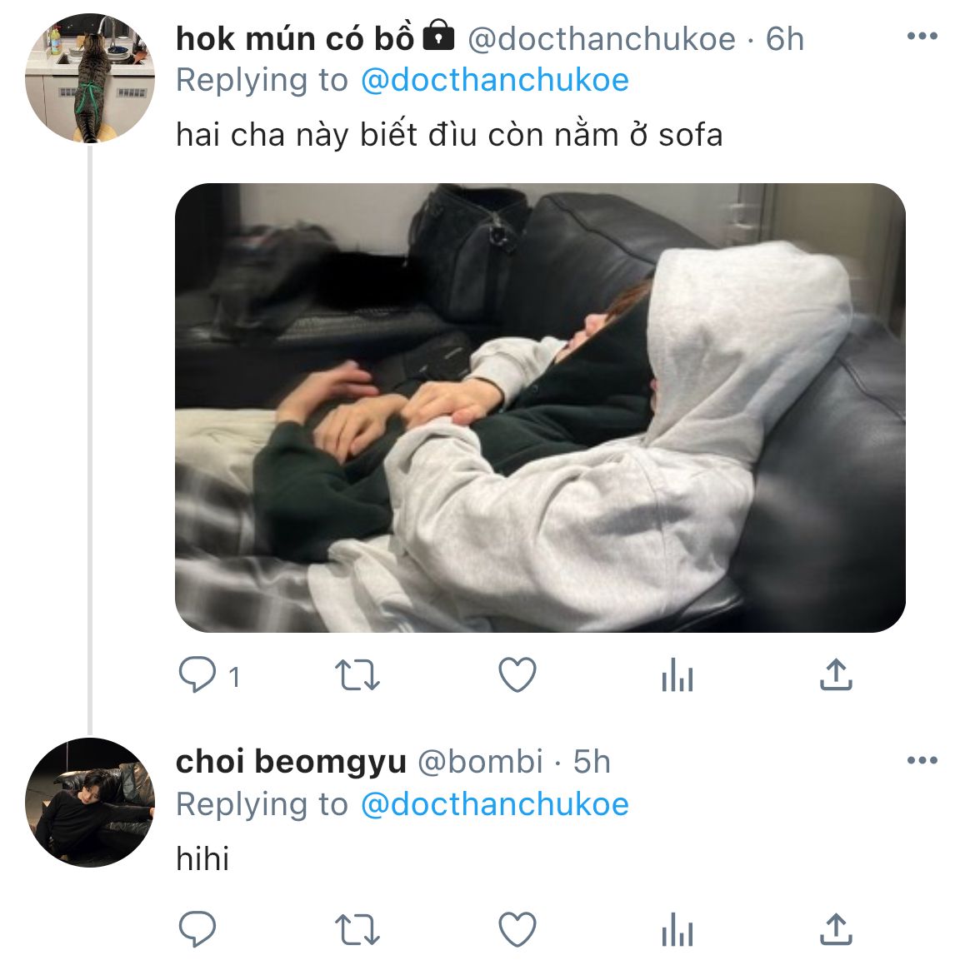Like choi beomgyu's hihi tweet
This screenshot has height=960, width=975.
517,928
